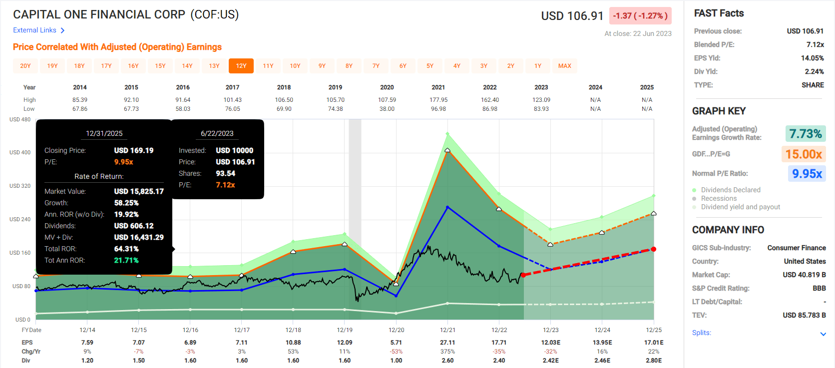Viewport: 835px width, 368px height.
Task: Choose the 2Y time range
Action: (511, 66)
